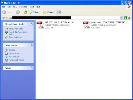Image resolution: width=133 pixels, height=100 pixels.
Task: Close the New Folder (3) window
Action: coord(130,3)
